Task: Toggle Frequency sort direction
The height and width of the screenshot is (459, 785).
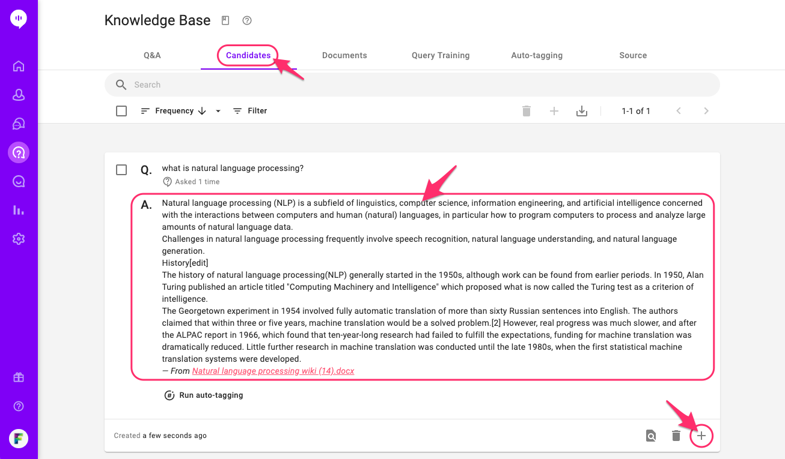Action: [202, 111]
